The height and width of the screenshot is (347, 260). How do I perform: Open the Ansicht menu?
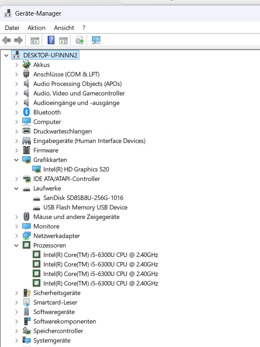point(64,28)
